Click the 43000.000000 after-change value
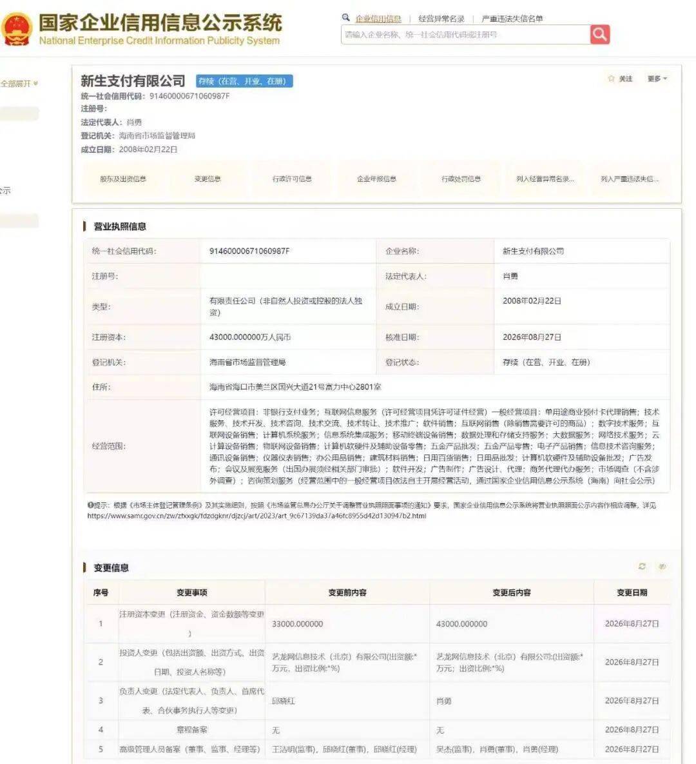This screenshot has width=696, height=764. point(461,623)
